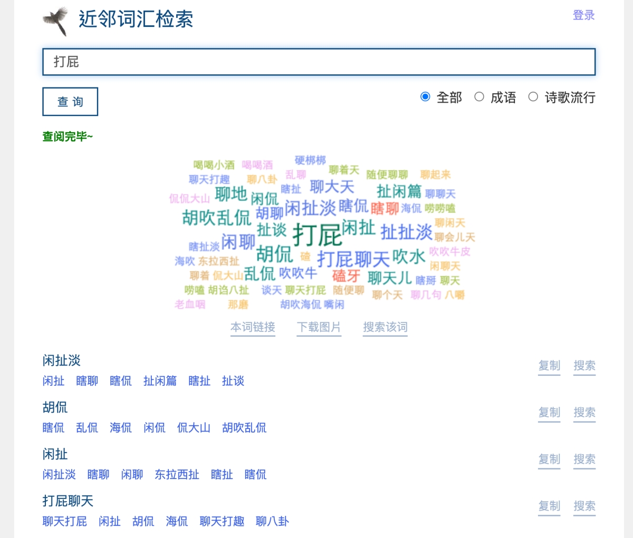The image size is (633, 538).
Task: Click the 下载图片 link
Action: click(319, 327)
